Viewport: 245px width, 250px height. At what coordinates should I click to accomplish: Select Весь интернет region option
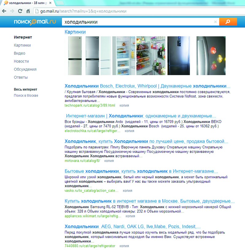coord(25,89)
